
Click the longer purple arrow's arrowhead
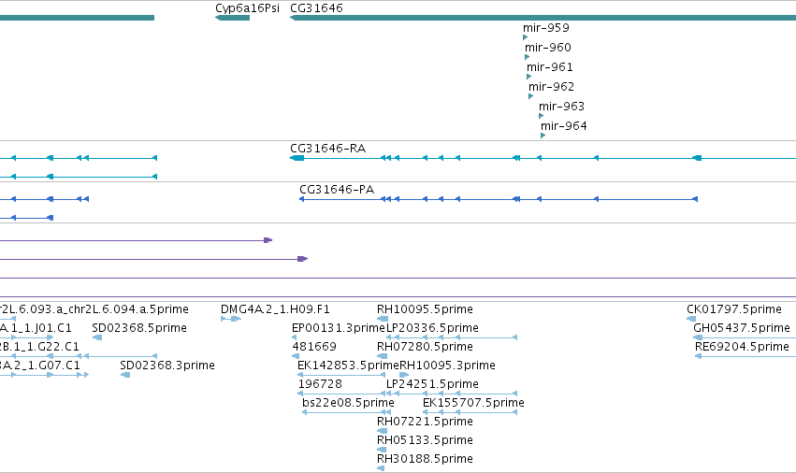pyautogui.click(x=302, y=259)
